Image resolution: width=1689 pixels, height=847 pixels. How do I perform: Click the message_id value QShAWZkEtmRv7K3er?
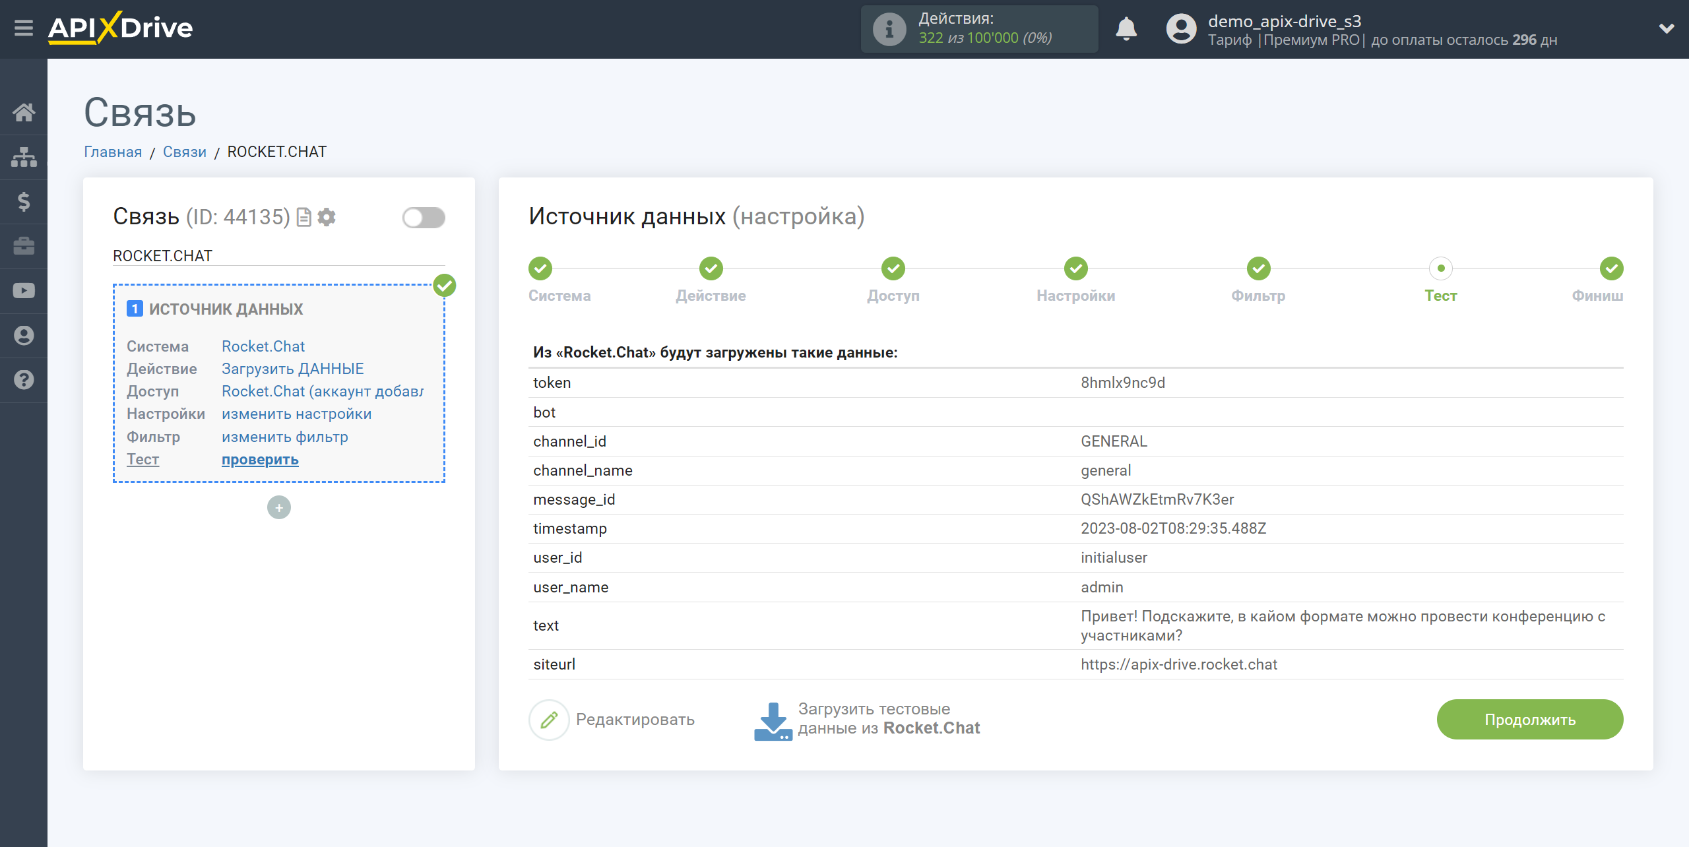[1157, 499]
